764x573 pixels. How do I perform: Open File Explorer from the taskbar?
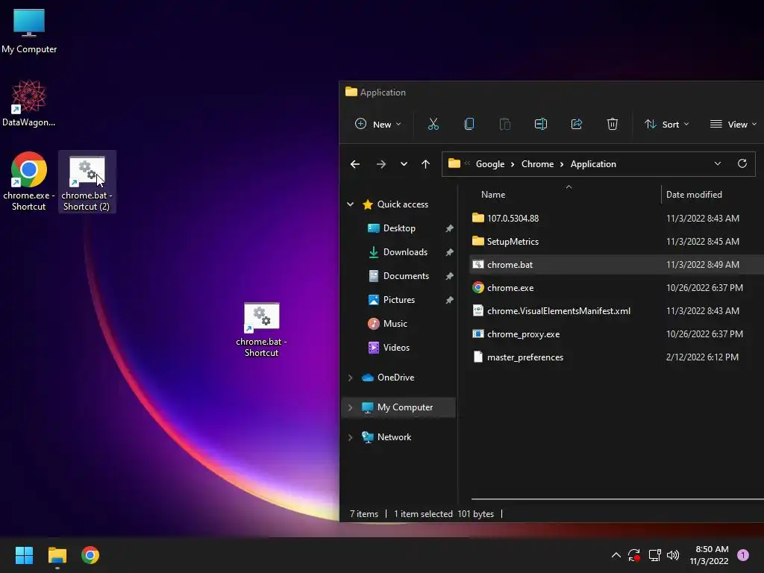(x=57, y=555)
